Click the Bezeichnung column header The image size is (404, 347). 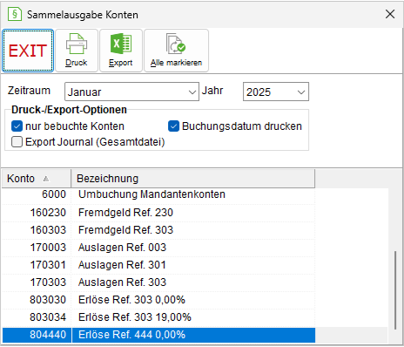tap(193, 179)
